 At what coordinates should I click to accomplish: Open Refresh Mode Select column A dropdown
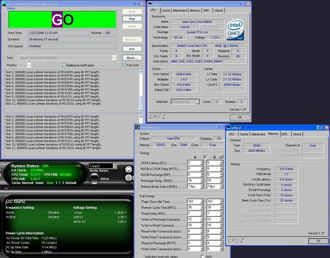(202, 186)
